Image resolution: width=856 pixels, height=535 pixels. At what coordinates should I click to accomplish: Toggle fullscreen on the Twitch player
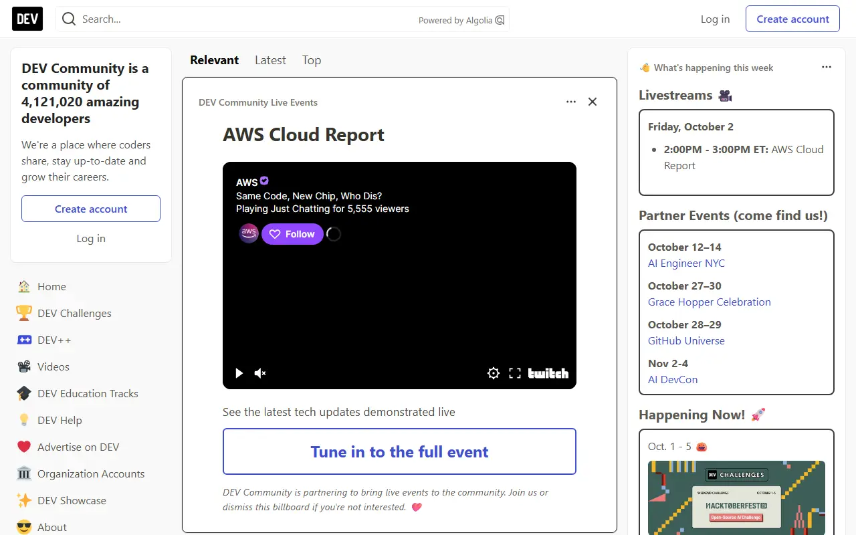tap(515, 373)
